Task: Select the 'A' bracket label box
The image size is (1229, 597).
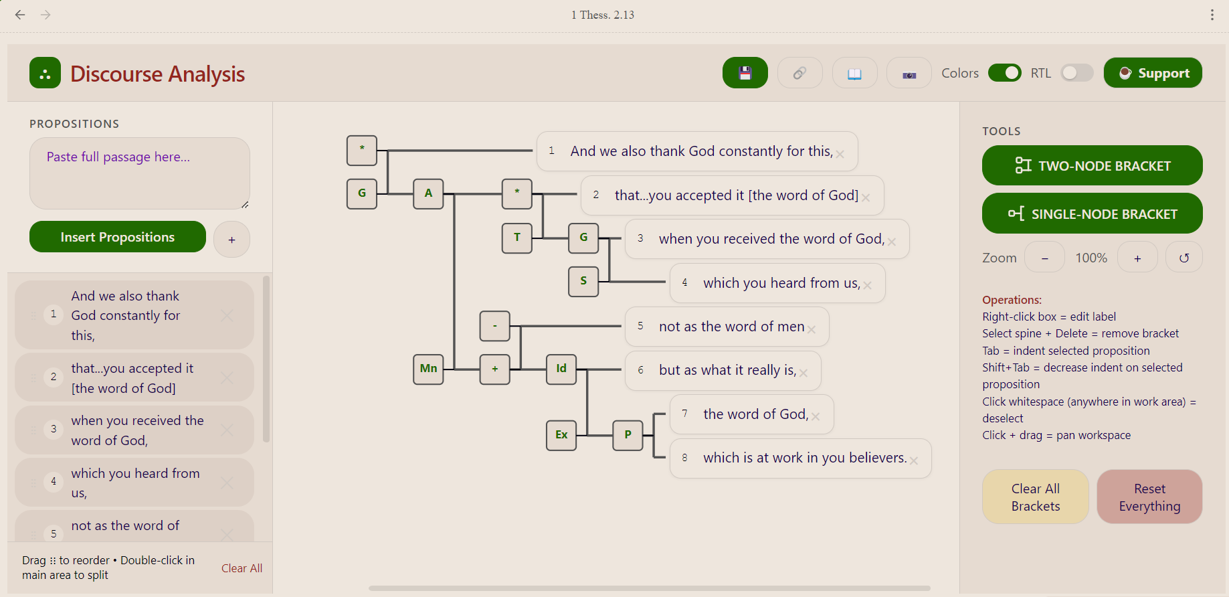Action: (428, 193)
